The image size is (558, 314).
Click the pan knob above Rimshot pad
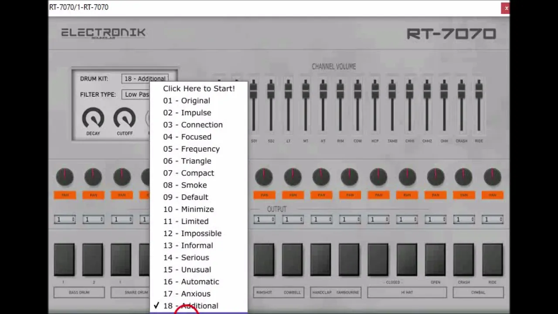click(264, 177)
